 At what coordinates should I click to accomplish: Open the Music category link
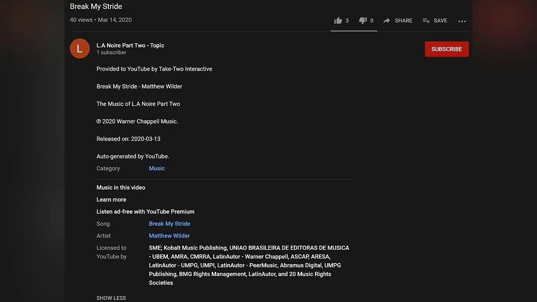157,168
